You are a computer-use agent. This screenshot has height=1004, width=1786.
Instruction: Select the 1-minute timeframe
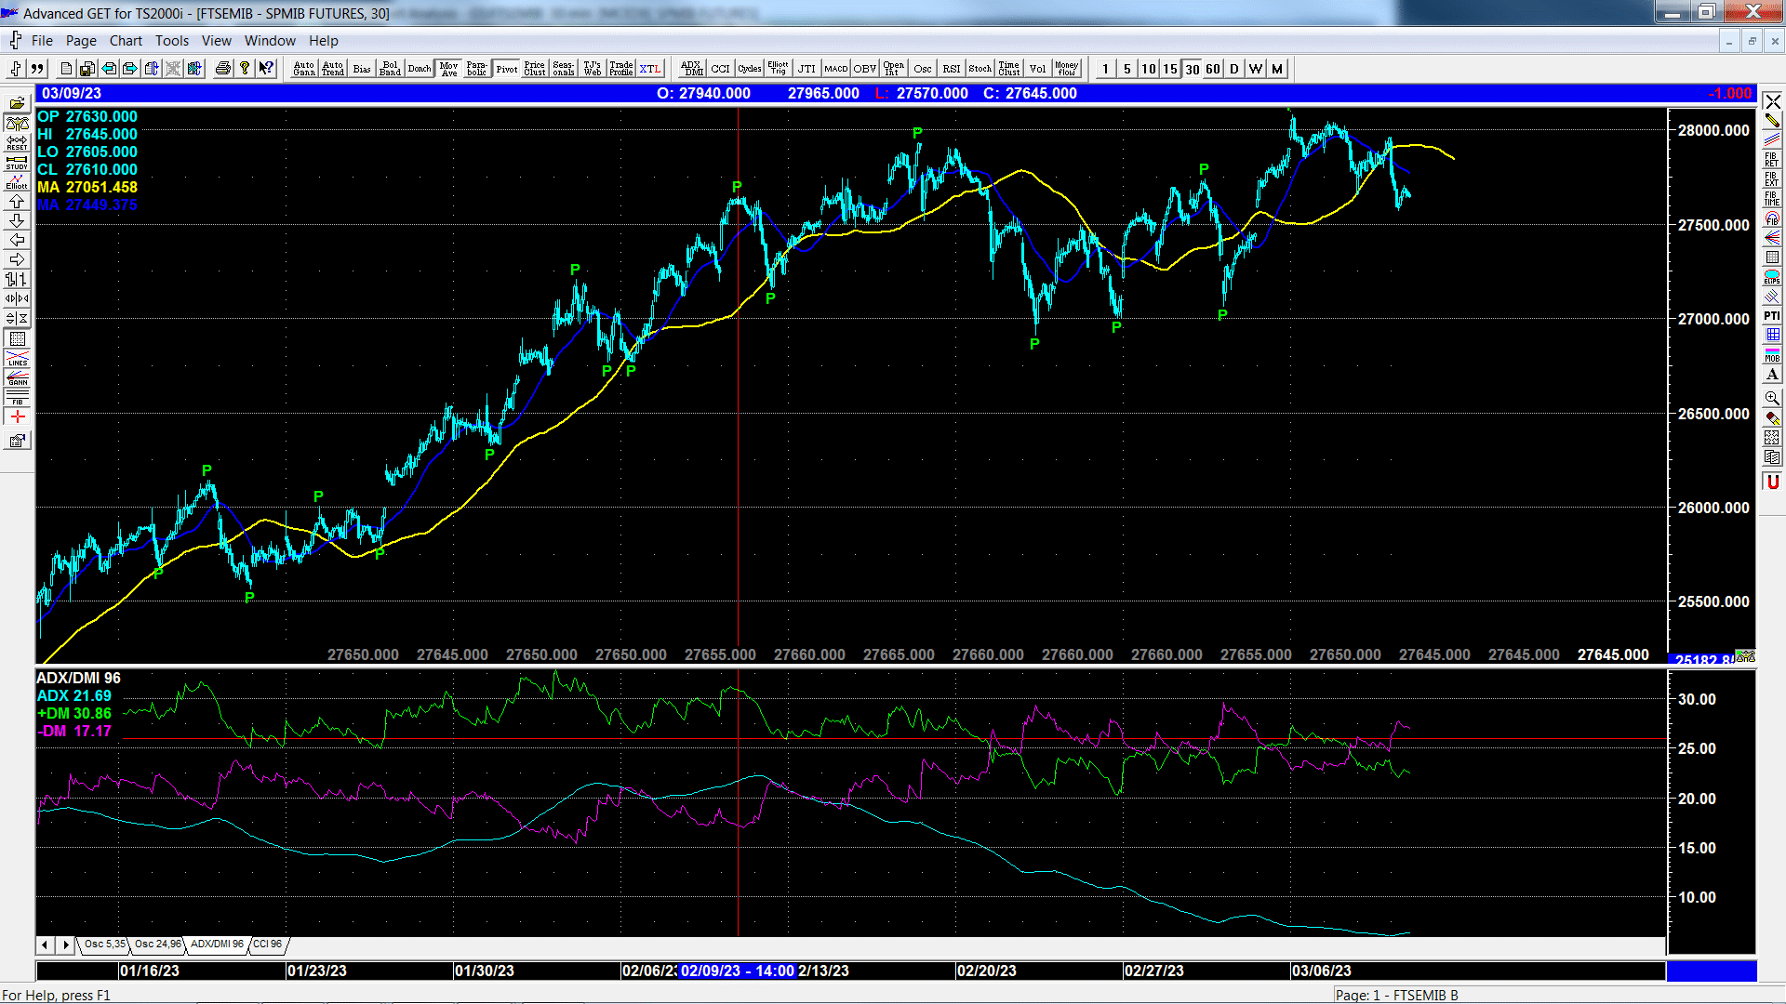coord(1105,69)
